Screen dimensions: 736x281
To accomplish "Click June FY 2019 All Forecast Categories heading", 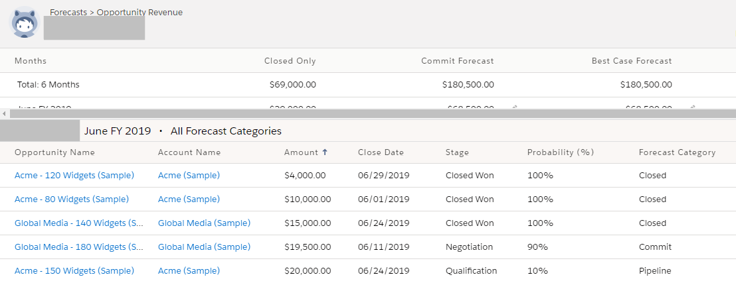I will [183, 131].
